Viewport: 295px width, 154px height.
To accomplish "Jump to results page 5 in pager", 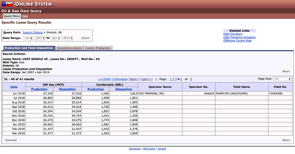I will pos(181,79).
